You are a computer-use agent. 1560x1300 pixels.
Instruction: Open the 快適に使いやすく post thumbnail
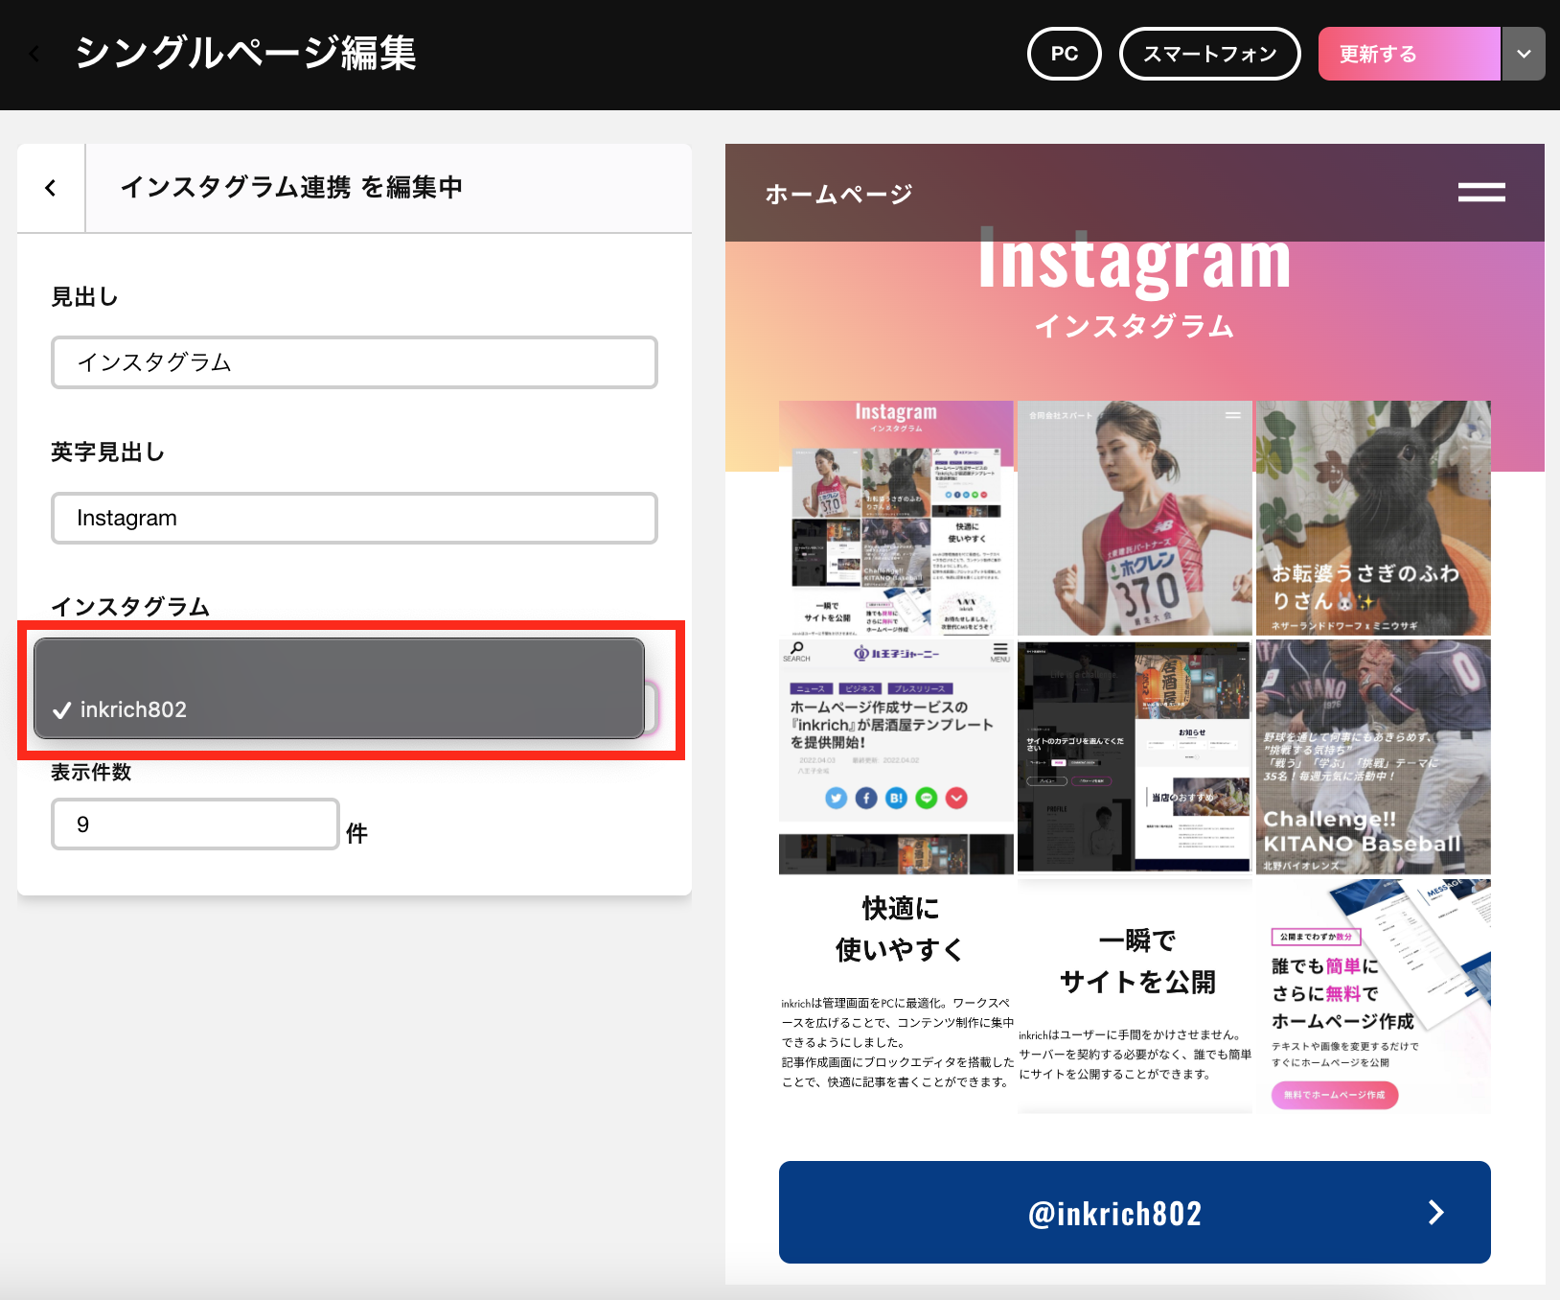click(896, 995)
